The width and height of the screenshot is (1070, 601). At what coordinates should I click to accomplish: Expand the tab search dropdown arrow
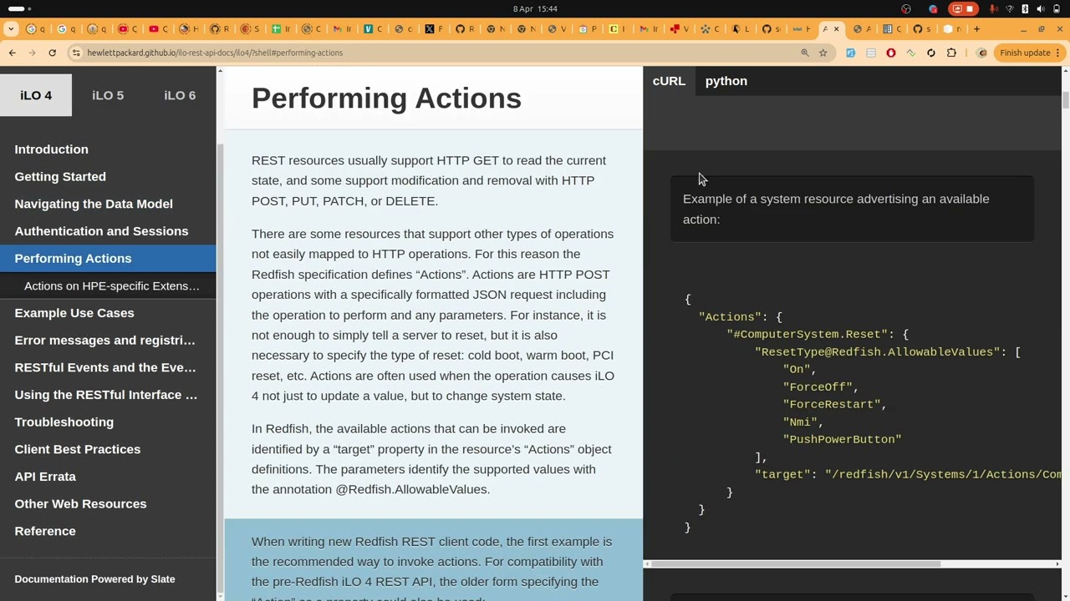point(11,29)
